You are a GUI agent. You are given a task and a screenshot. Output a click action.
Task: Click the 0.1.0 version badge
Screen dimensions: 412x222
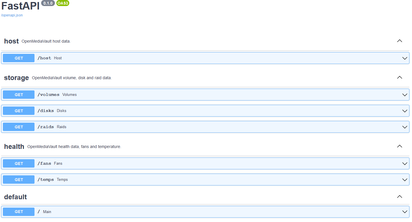(x=48, y=3)
